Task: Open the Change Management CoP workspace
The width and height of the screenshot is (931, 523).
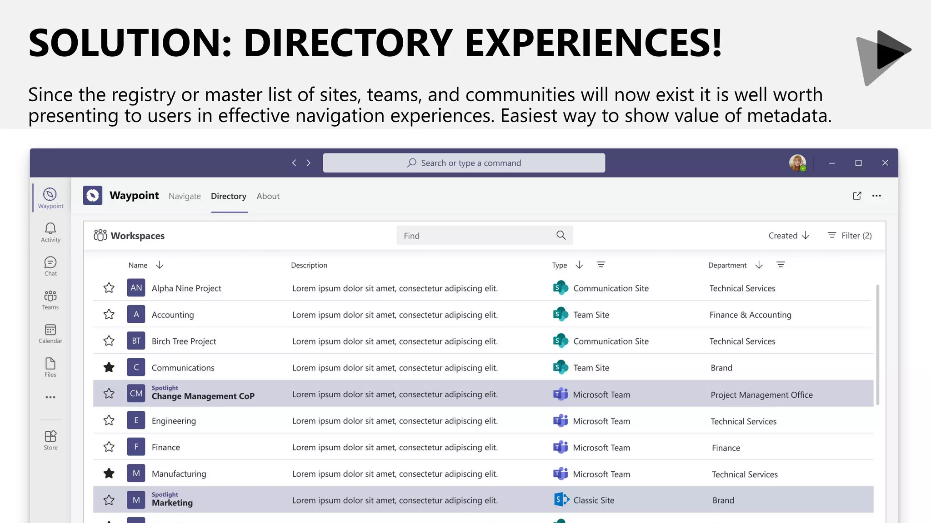Action: [203, 396]
